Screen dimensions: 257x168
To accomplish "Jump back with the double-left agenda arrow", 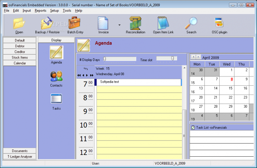I will [x=79, y=75].
